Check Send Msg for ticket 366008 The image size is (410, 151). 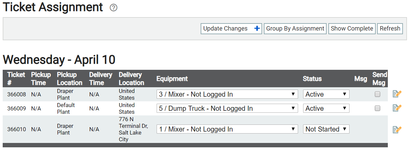tap(377, 94)
